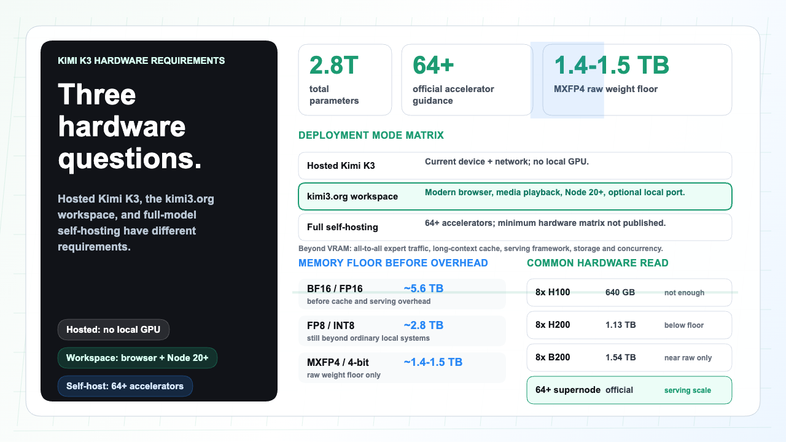Screen dimensions: 786x442
Task: Select the highlighted kimi3.org workspace row
Action: [515, 196]
